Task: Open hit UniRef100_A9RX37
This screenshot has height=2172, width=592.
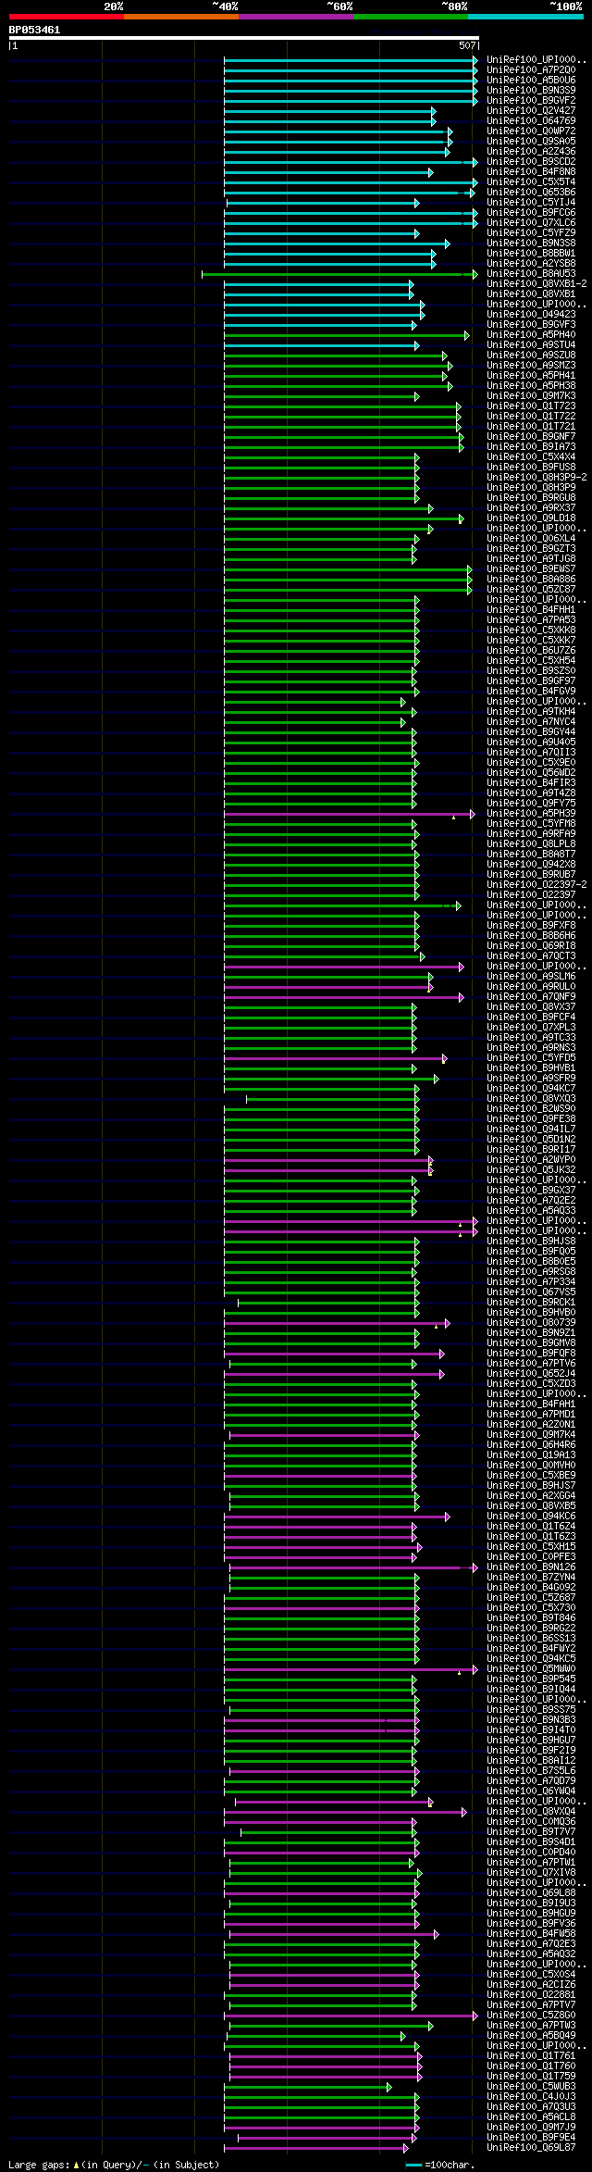Action: [x=531, y=507]
